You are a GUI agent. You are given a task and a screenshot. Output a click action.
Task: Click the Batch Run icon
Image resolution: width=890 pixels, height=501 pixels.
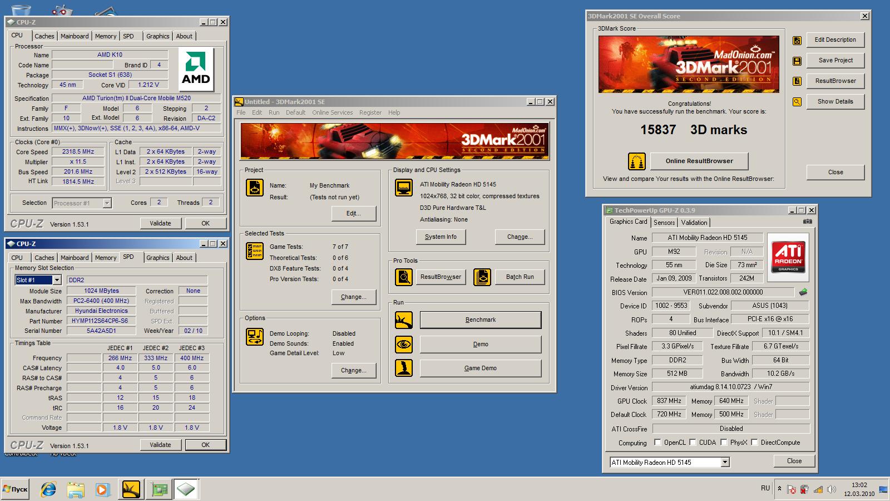(482, 277)
